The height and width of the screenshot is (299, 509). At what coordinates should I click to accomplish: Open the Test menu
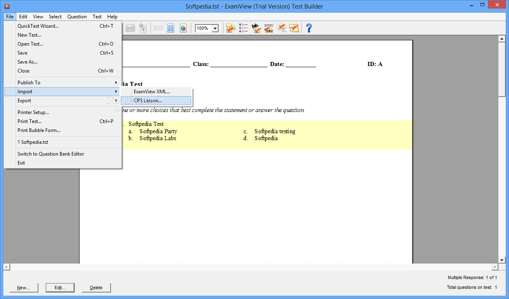pyautogui.click(x=97, y=17)
